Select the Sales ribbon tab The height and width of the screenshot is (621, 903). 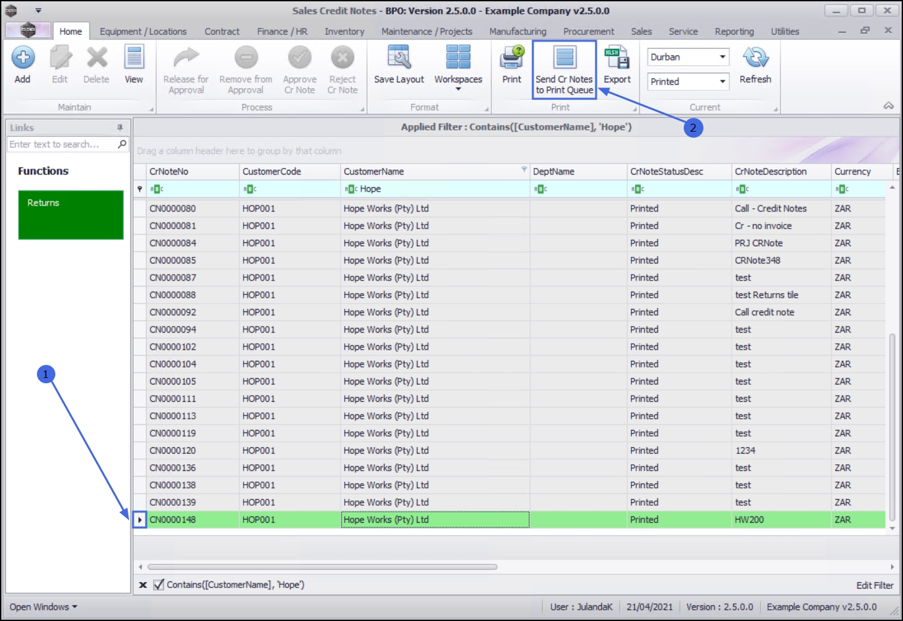[x=642, y=32]
